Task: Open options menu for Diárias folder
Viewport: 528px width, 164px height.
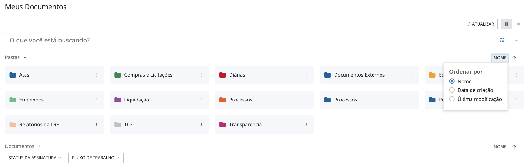Action: 306,75
